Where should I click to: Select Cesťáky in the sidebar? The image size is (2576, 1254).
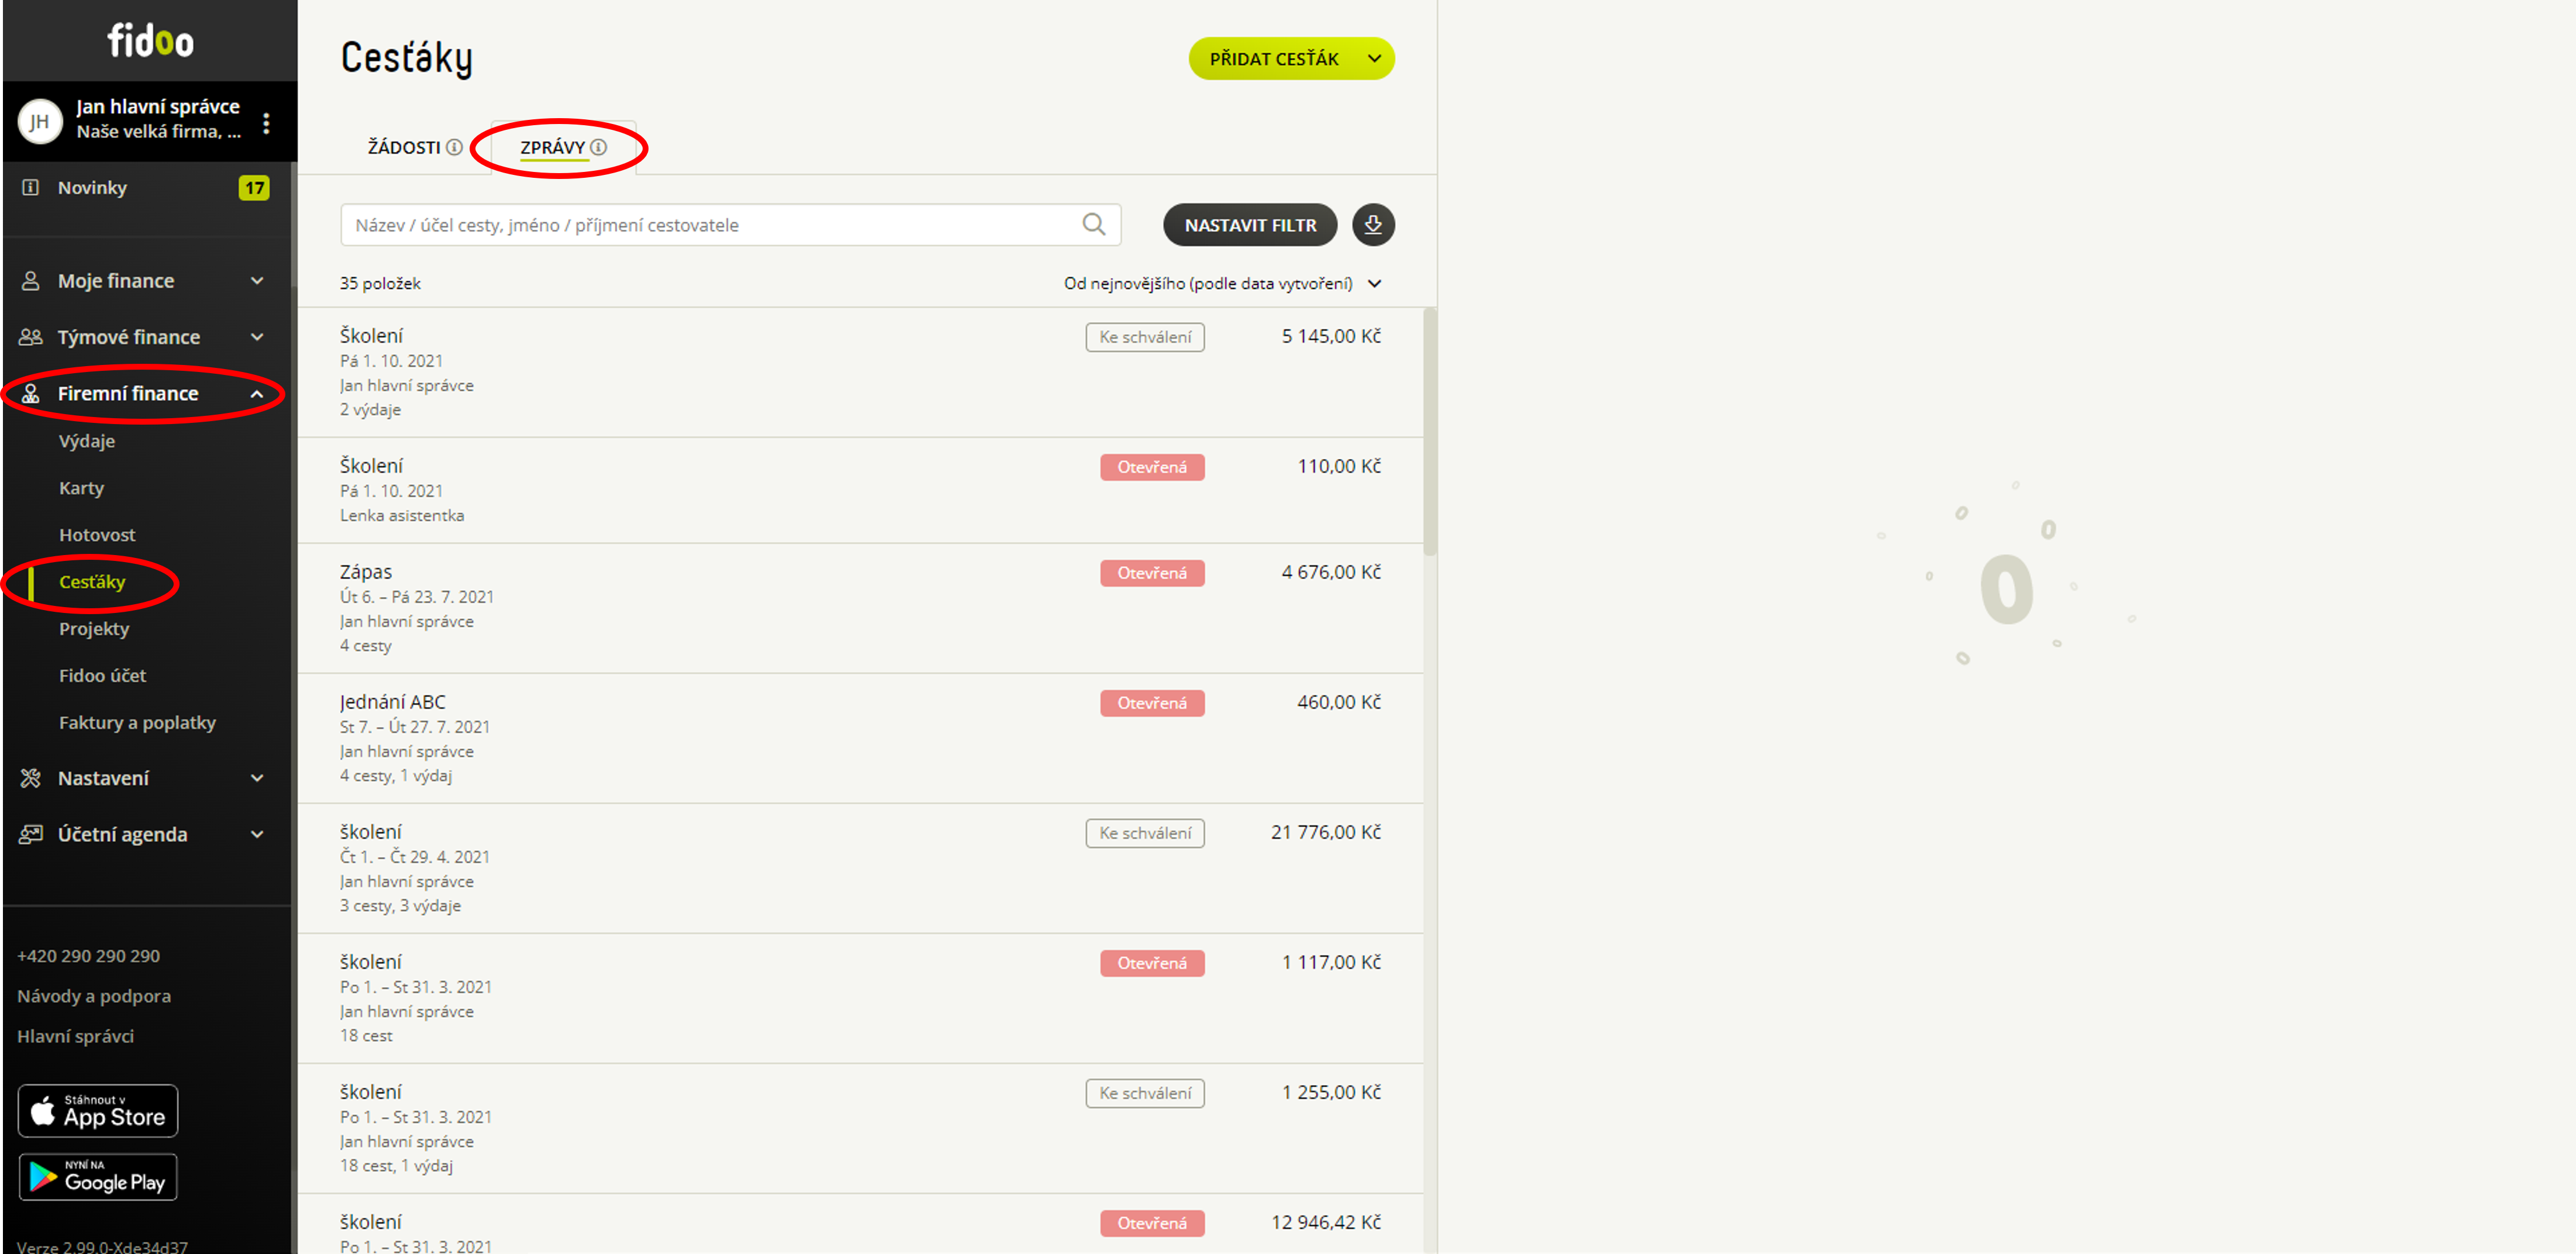(x=92, y=582)
